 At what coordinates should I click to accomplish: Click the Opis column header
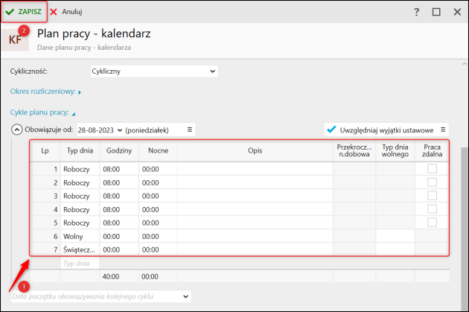pos(255,150)
